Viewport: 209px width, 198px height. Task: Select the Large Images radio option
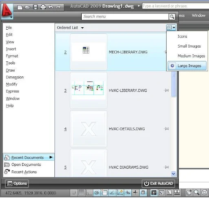(x=187, y=66)
